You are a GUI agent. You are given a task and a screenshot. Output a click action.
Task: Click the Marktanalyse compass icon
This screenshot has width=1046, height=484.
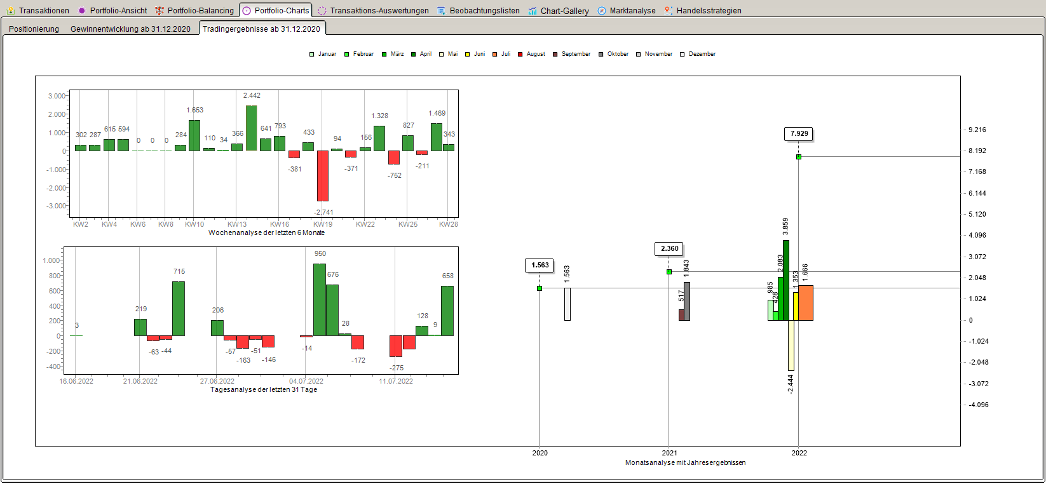[602, 11]
